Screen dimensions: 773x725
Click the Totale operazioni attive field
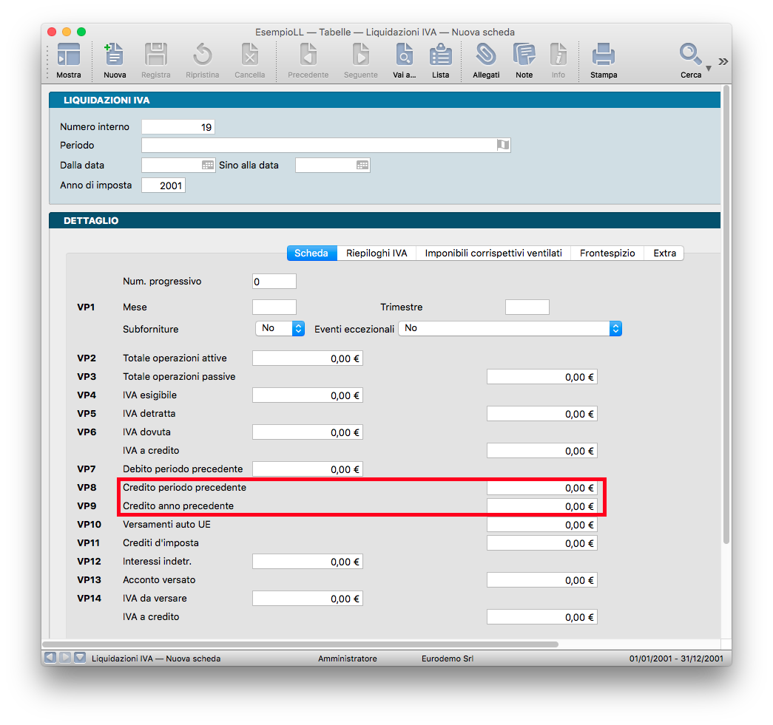307,358
